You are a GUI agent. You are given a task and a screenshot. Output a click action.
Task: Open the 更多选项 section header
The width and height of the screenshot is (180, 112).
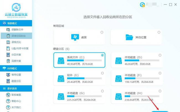(x=16, y=89)
